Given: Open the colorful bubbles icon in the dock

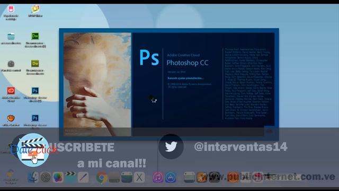Looking at the screenshot, I should (58, 177).
